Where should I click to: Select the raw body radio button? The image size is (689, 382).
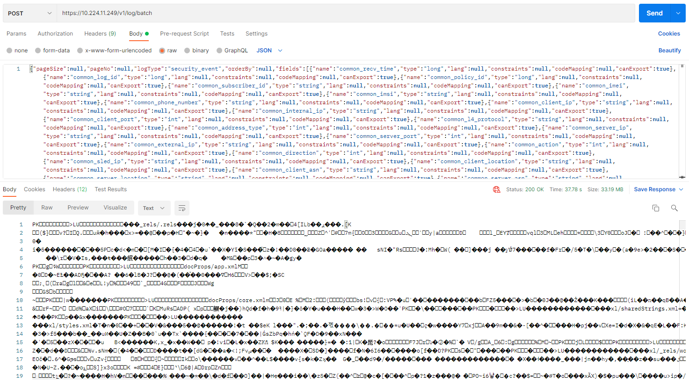point(162,50)
